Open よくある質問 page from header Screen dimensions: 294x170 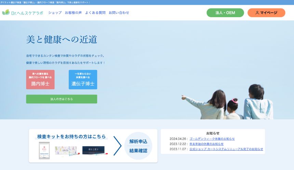point(95,13)
